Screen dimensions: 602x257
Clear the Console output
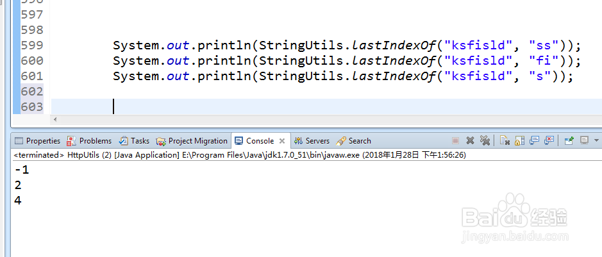click(x=505, y=140)
